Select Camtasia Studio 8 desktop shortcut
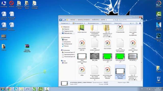 [x=159, y=15]
